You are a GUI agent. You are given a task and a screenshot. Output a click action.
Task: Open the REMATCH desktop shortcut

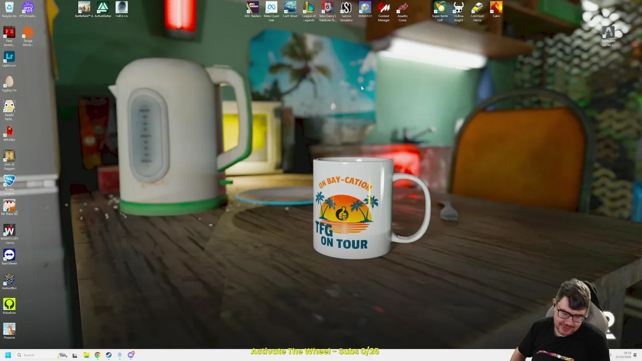[x=365, y=10]
